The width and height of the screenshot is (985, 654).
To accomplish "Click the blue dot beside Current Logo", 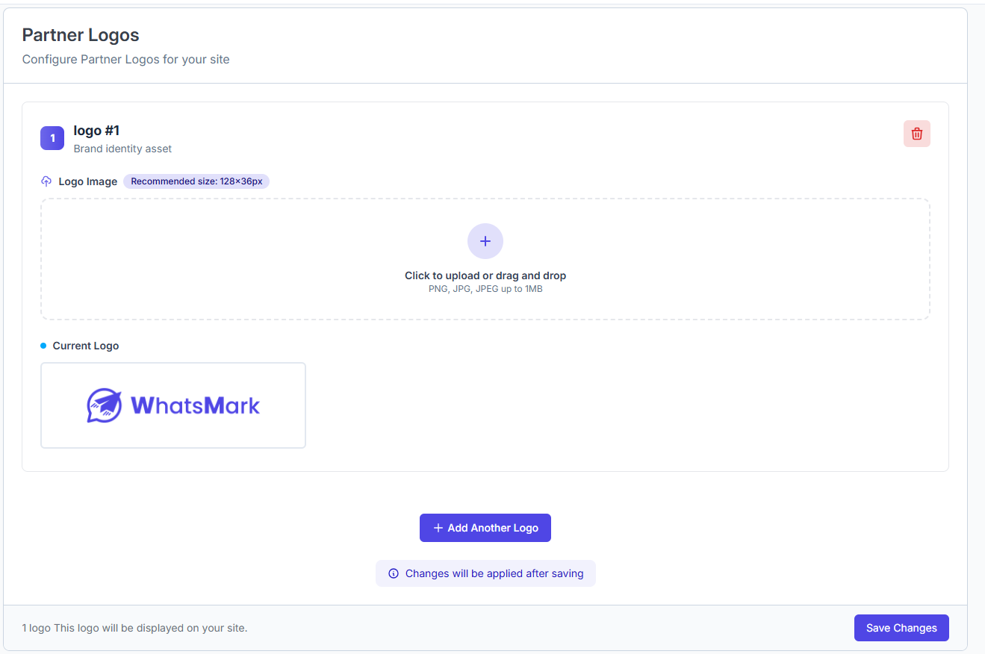I will pos(43,346).
